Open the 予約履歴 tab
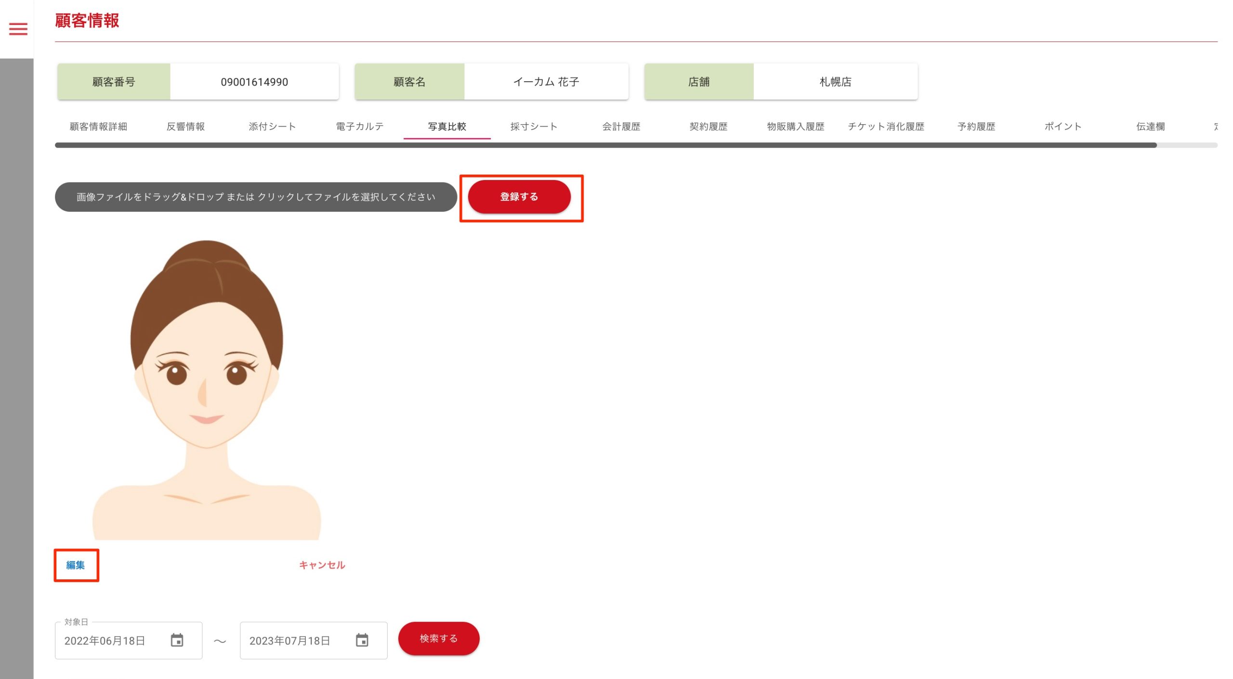 click(976, 127)
